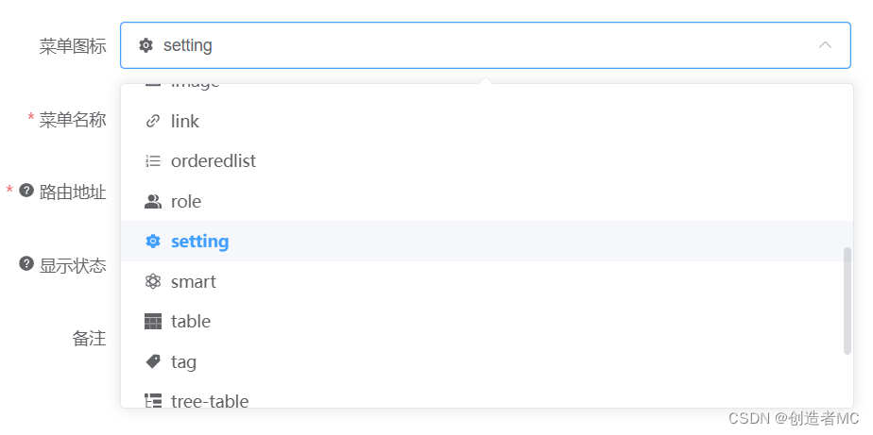Click the help icon beside 显示状态
Viewport: 873px width, 435px height.
click(x=26, y=263)
